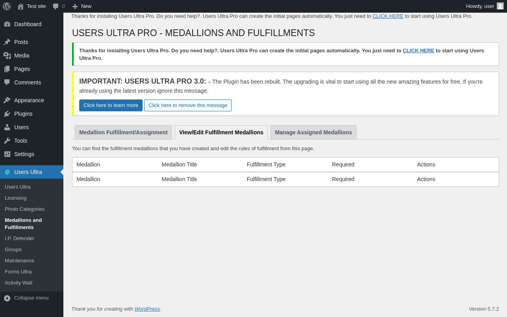Click CLICK HERE link in top notice line
The height and width of the screenshot is (317, 507).
click(x=388, y=16)
